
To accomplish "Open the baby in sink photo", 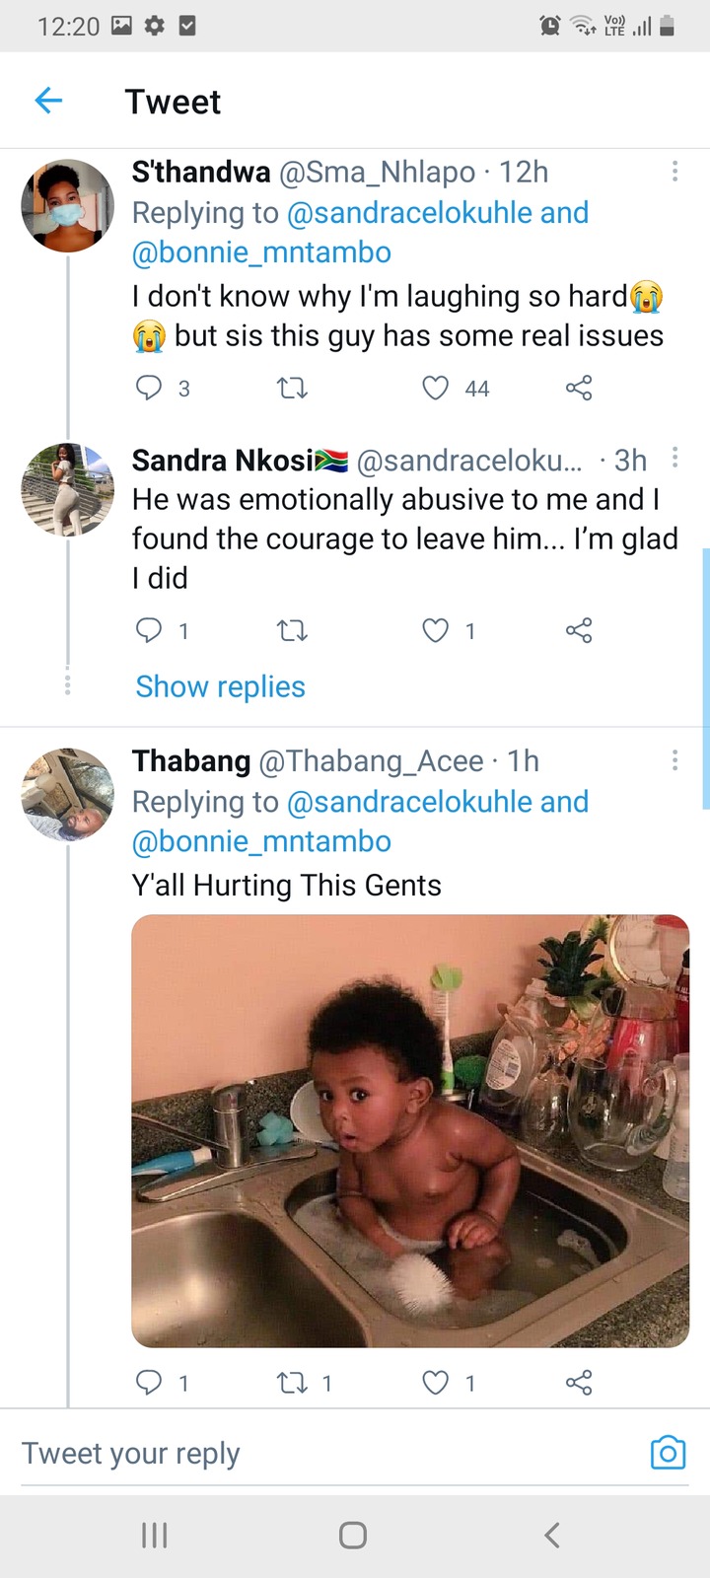I will tap(410, 1130).
